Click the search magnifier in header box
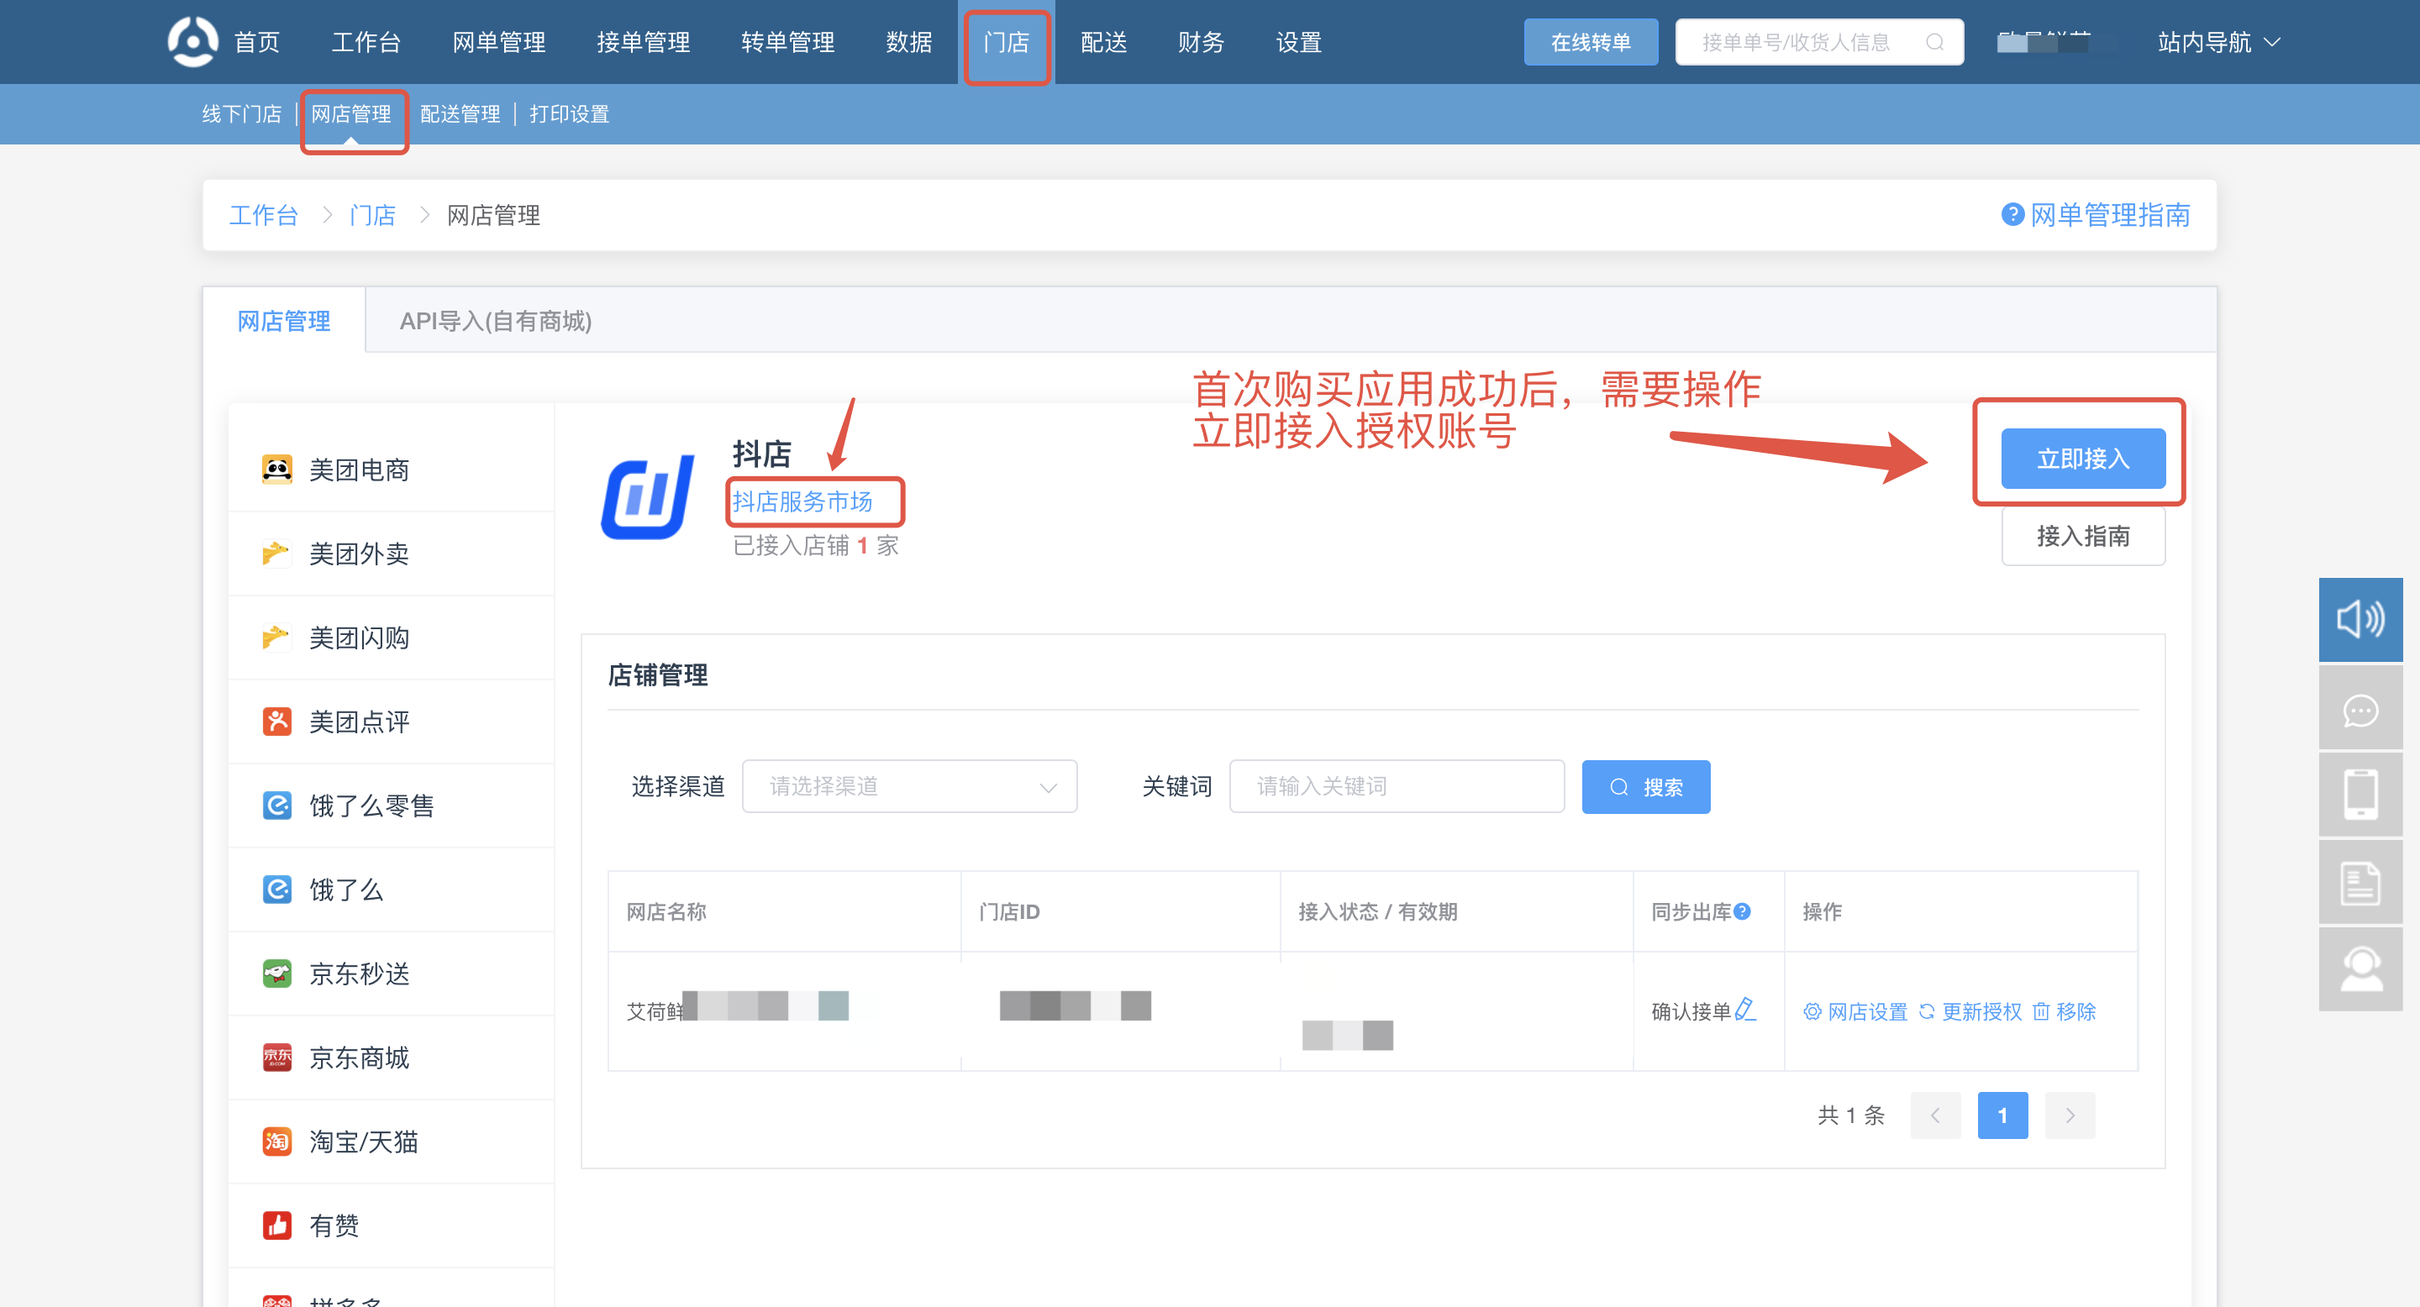This screenshot has width=2420, height=1307. click(1934, 42)
